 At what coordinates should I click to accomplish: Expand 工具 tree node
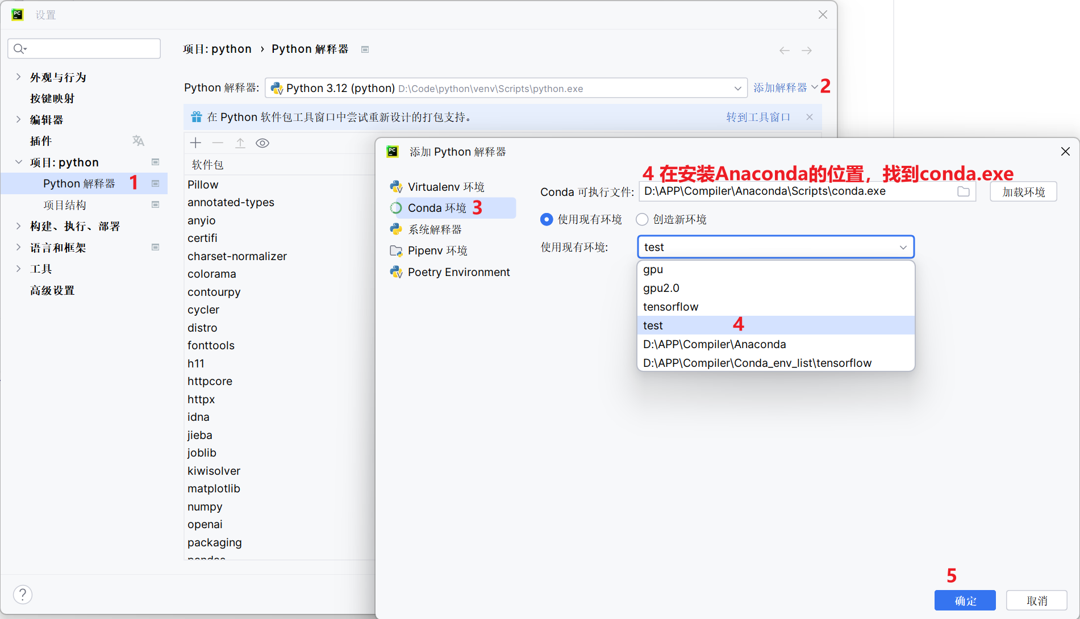click(x=18, y=269)
